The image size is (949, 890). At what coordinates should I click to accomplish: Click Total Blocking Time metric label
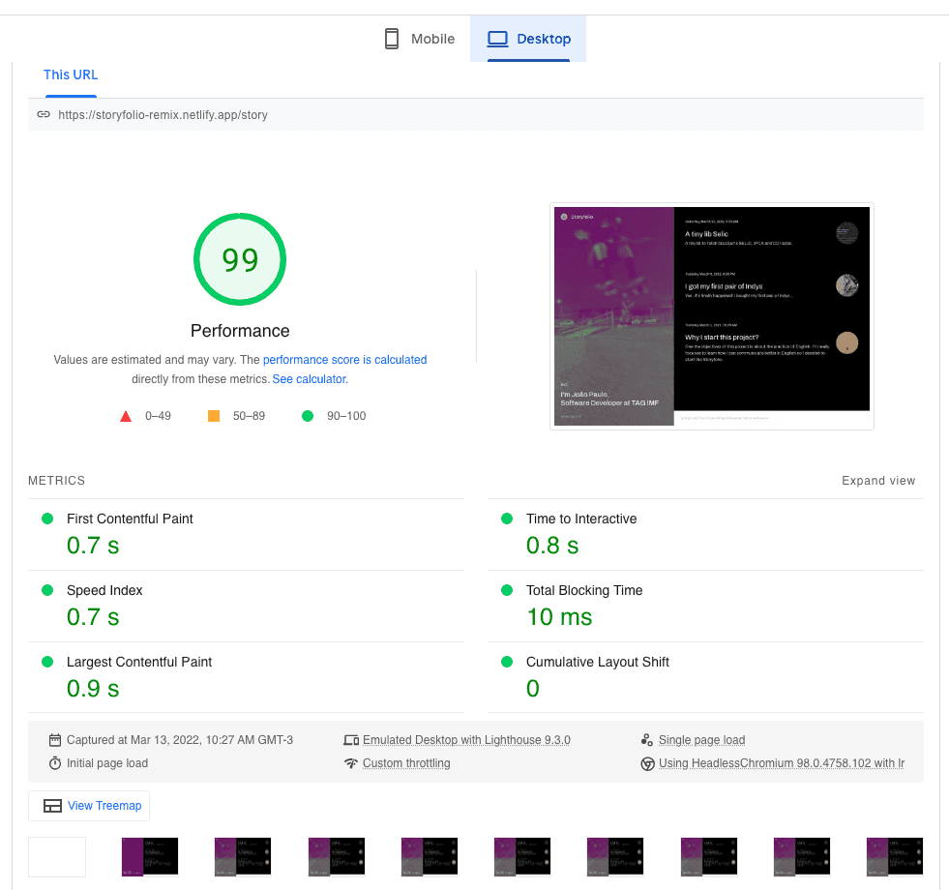584,590
